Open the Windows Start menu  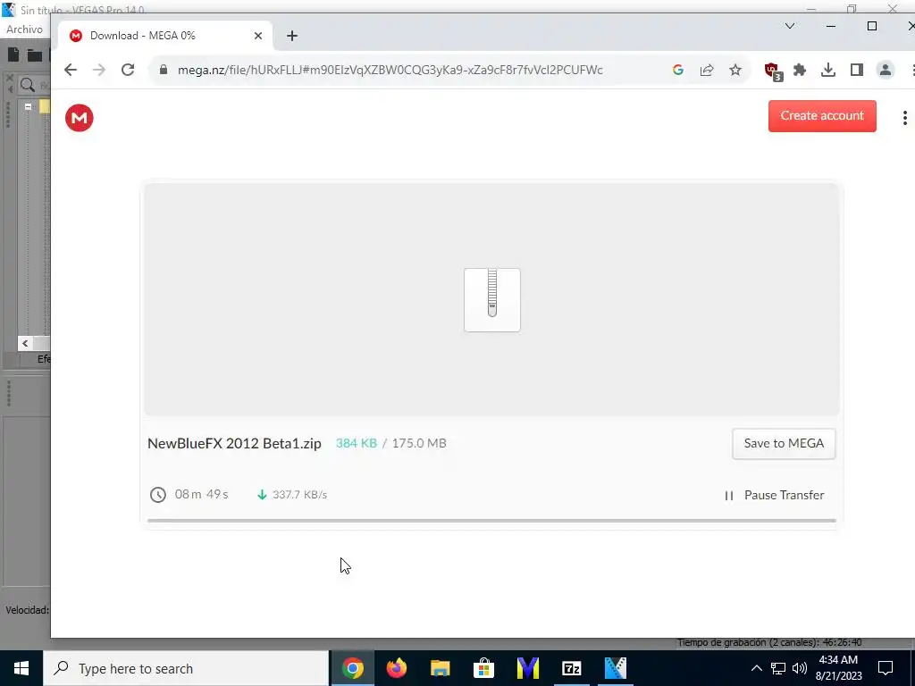(x=21, y=668)
